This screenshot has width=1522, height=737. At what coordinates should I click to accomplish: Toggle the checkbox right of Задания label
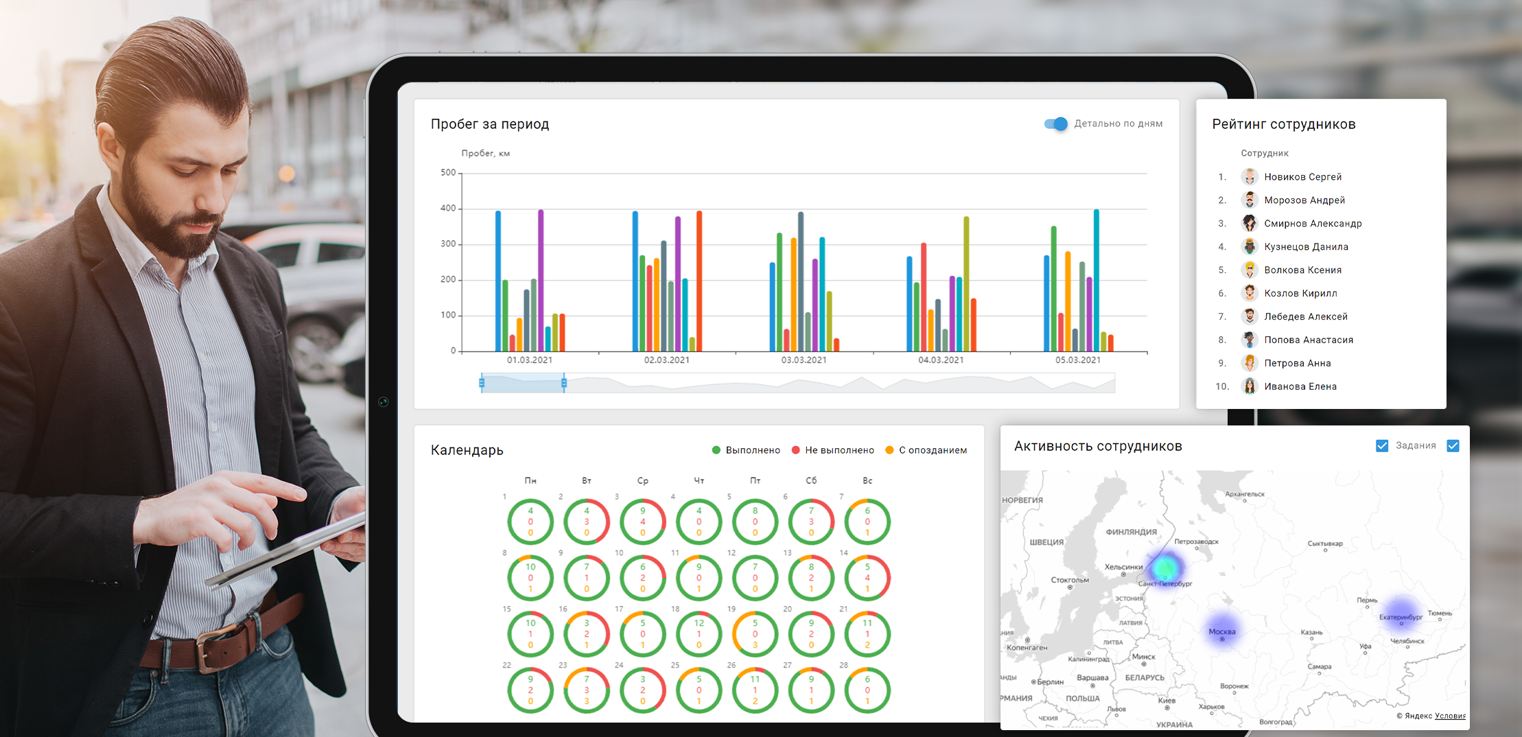(x=1453, y=446)
